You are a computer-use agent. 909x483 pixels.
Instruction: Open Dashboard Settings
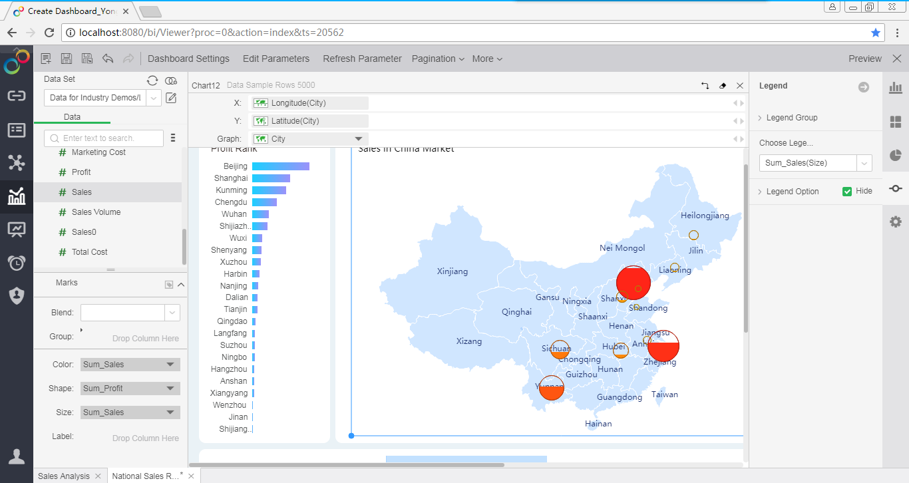coord(188,59)
